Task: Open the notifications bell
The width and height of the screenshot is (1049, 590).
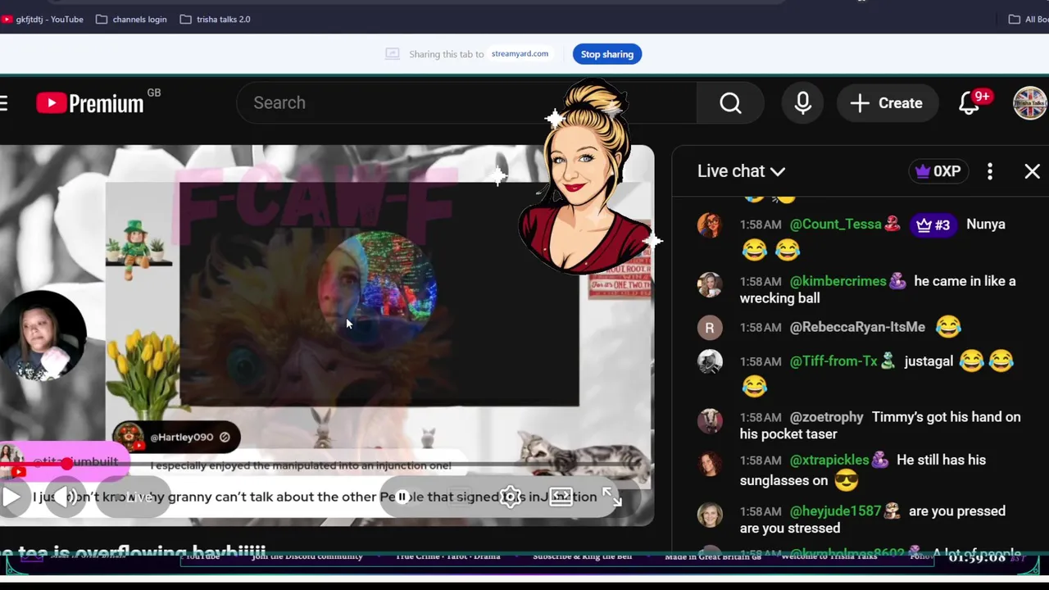Action: 970,103
